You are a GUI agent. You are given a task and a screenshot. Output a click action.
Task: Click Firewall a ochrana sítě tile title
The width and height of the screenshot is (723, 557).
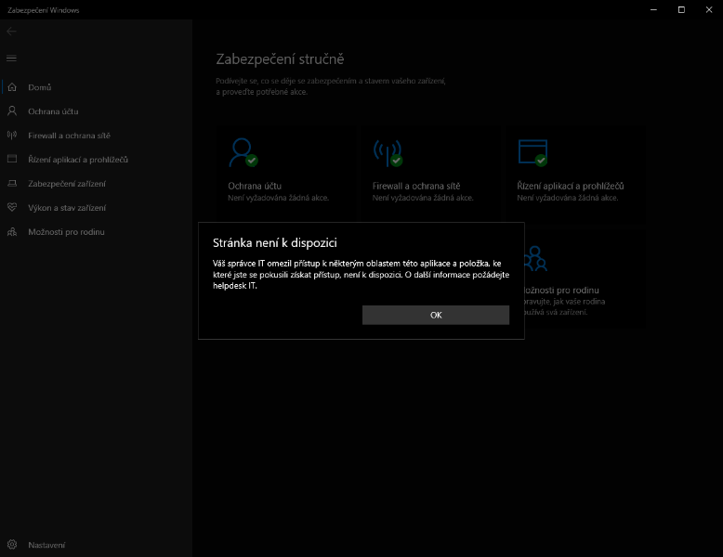(416, 186)
